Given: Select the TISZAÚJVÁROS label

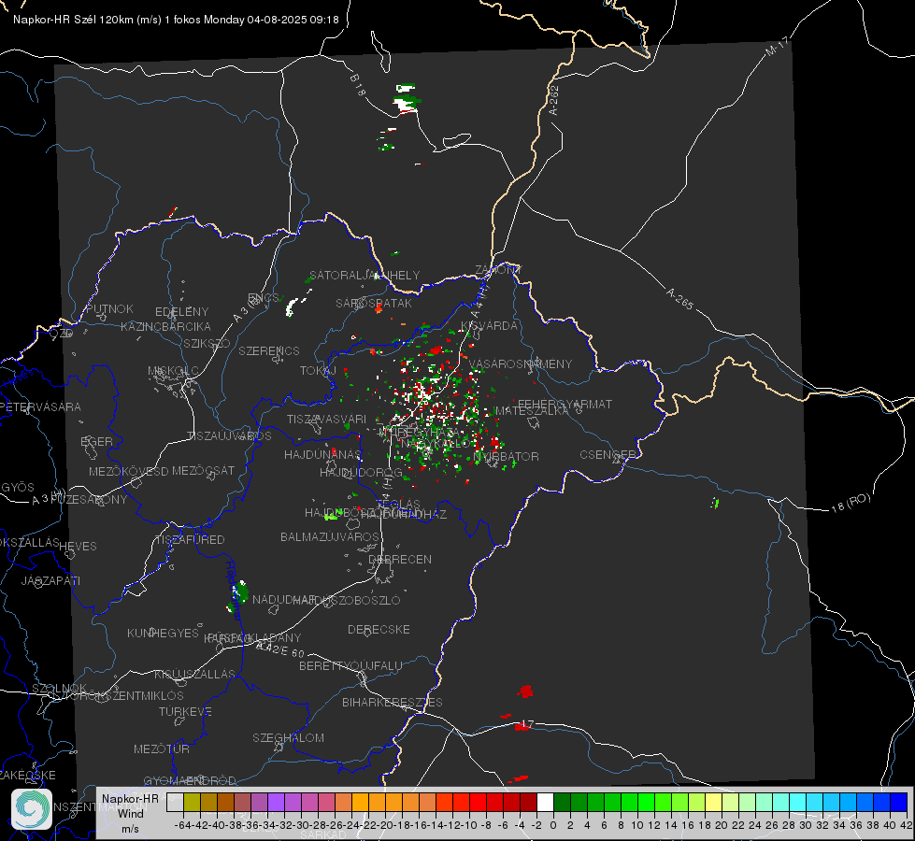Looking at the screenshot, I should point(229,436).
